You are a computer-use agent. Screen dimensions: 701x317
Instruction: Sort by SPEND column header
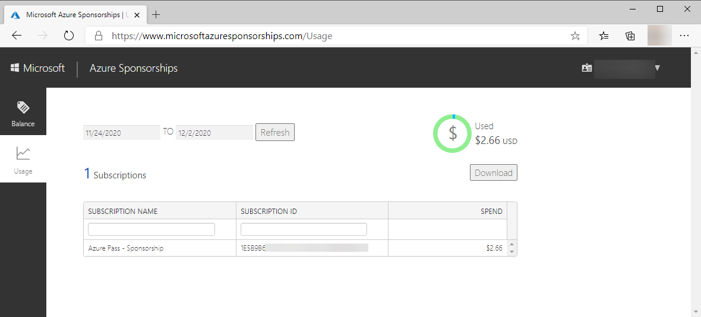coord(447,211)
